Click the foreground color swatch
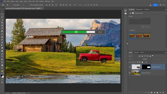Screen dimensions: 167x94 [x=2, y=75]
